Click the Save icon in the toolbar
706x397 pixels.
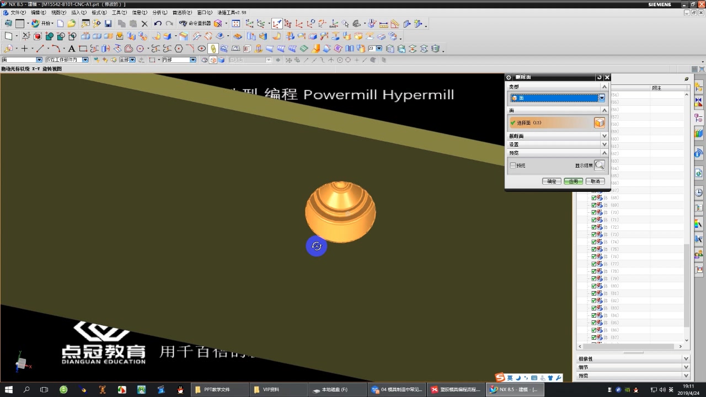click(108, 24)
